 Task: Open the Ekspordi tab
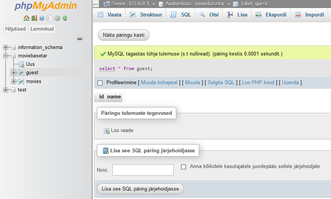271,15
